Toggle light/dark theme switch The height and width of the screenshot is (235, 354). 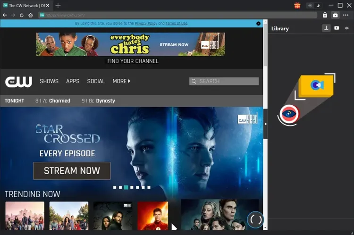[313, 6]
